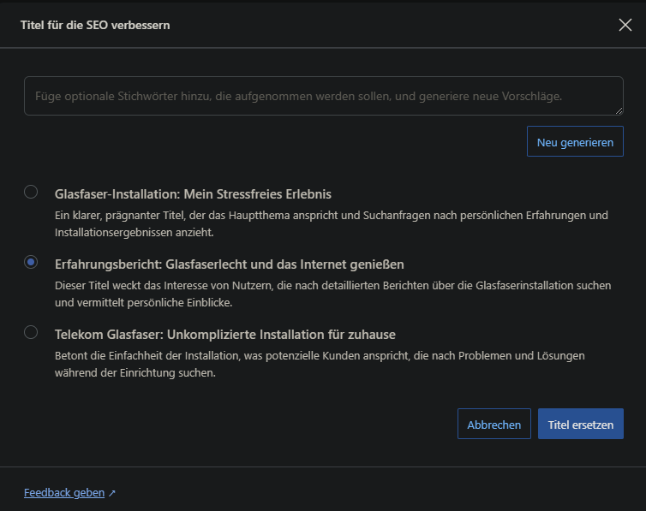Select the Telekom Glasfaser radio button

click(x=31, y=332)
